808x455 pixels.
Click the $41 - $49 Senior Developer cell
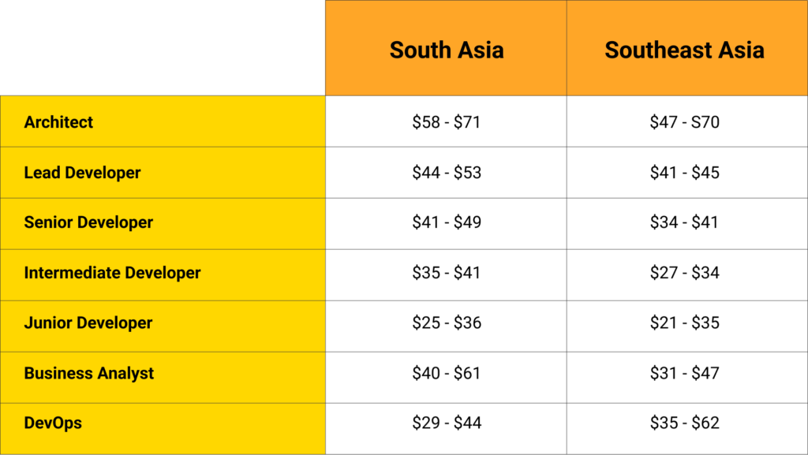tap(447, 224)
